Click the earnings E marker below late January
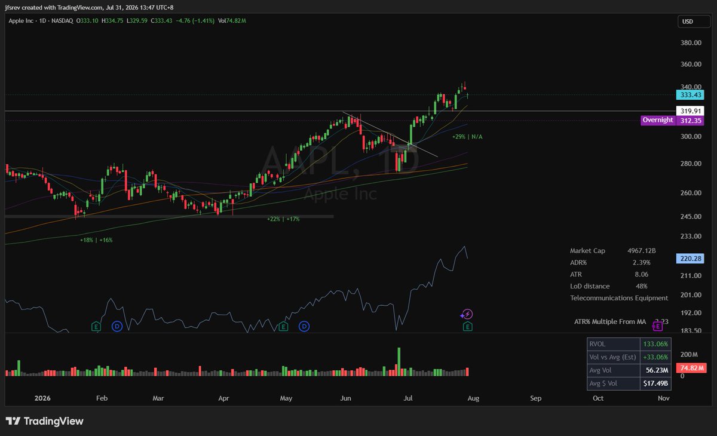The width and height of the screenshot is (717, 436). point(96,326)
